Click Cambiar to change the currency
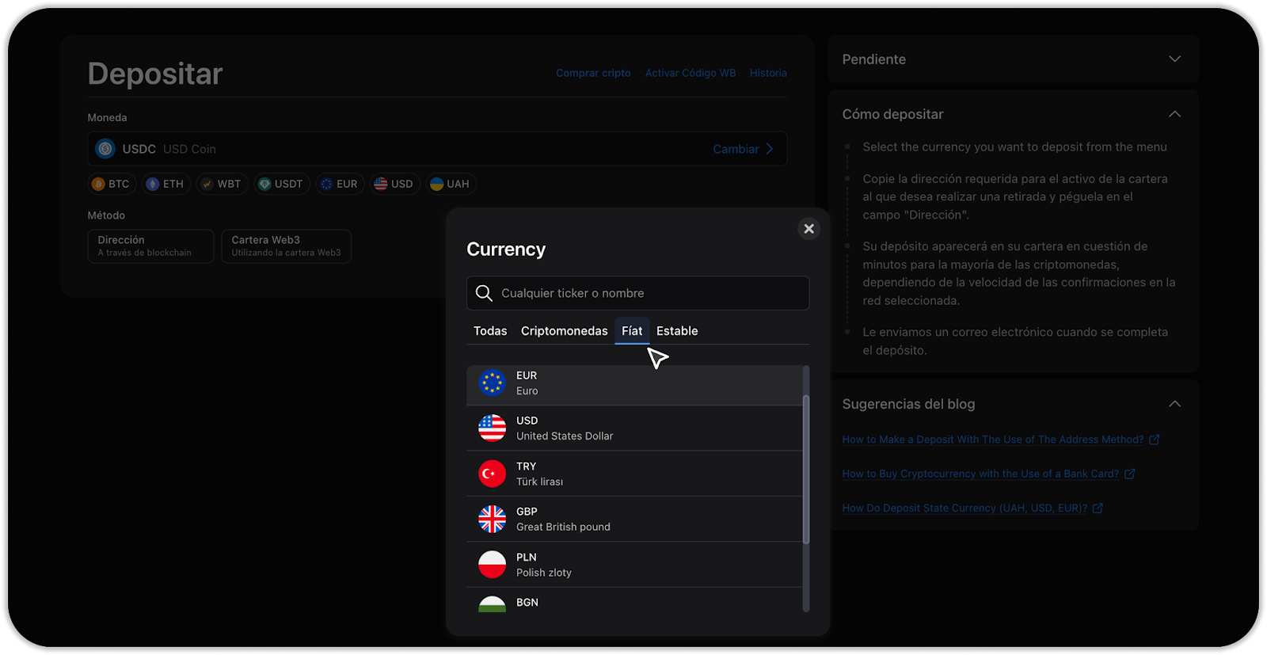This screenshot has width=1267, height=655. [743, 149]
